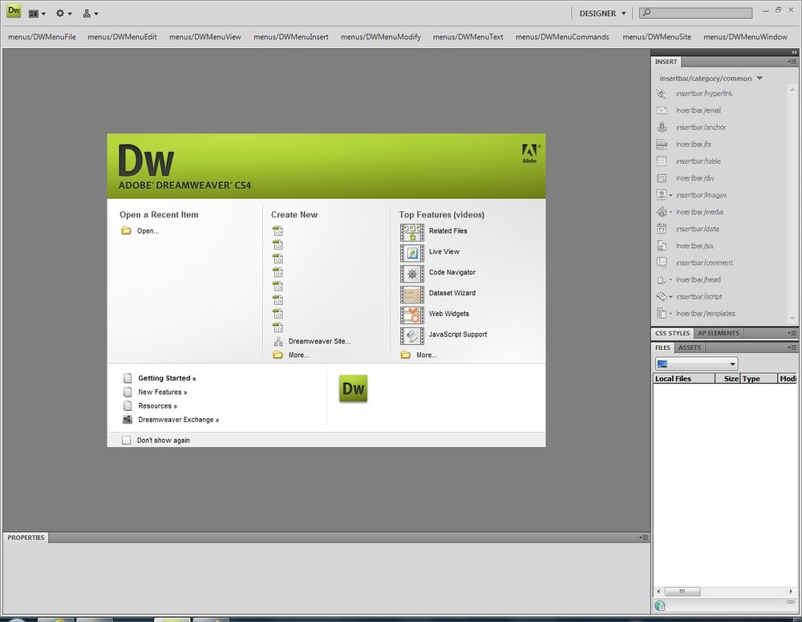Insert hyperlink from Insert panel
The width and height of the screenshot is (802, 622).
[694, 94]
